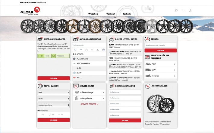
Task: Click SUCHEN in the Sensor panel
Action: click(160, 50)
